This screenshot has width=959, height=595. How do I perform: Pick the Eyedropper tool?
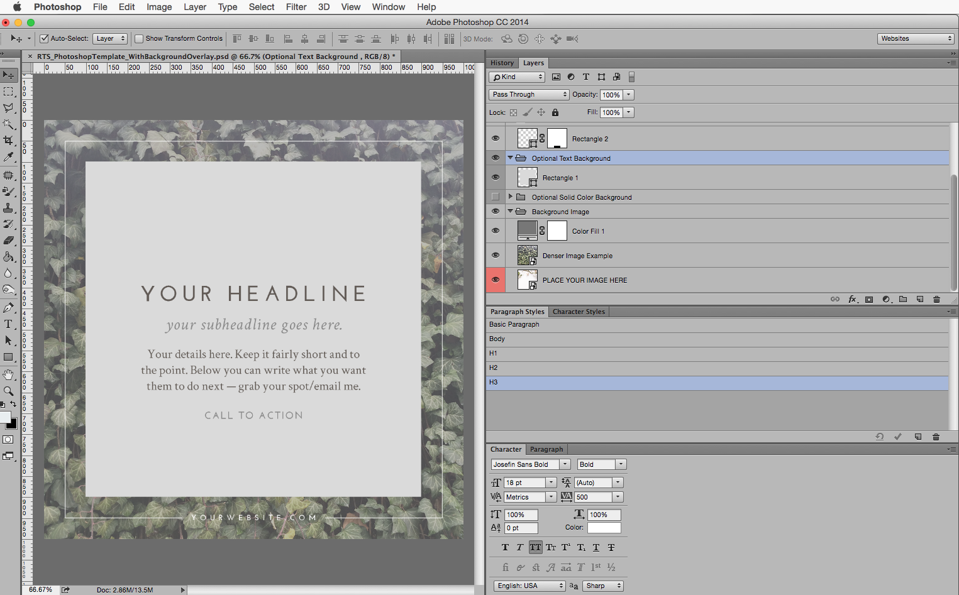pos(8,157)
